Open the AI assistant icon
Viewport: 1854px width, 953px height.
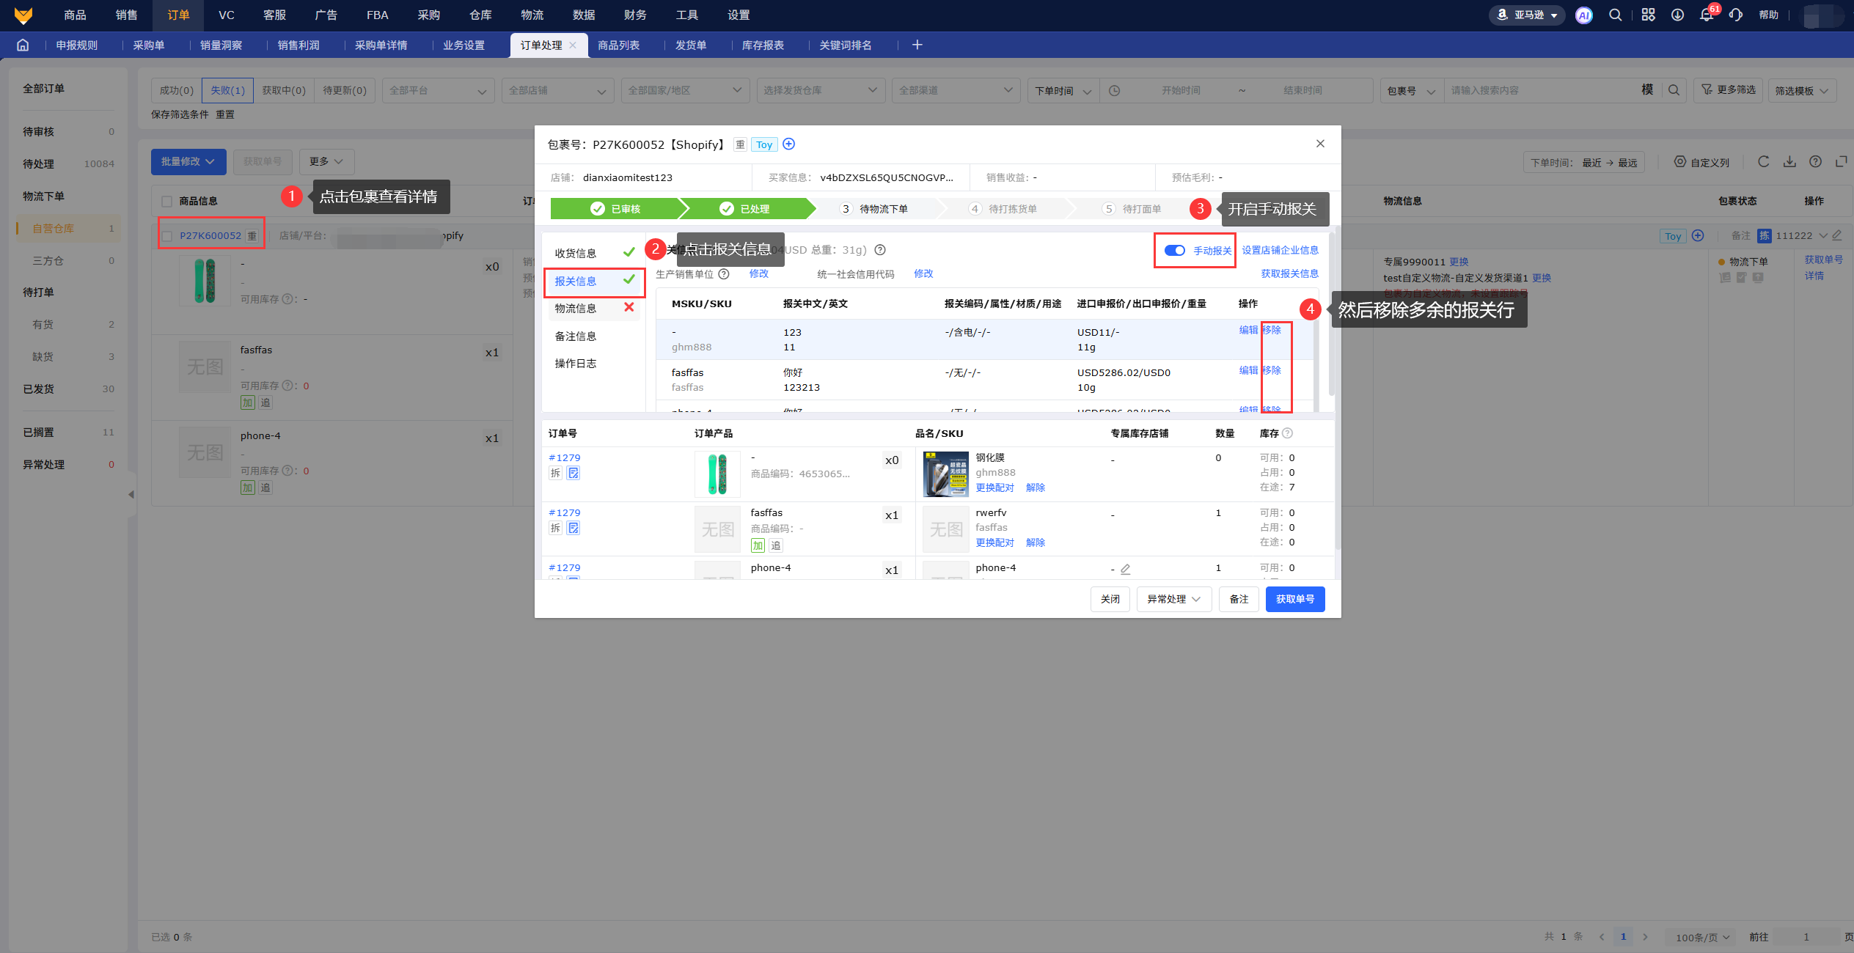click(1583, 15)
